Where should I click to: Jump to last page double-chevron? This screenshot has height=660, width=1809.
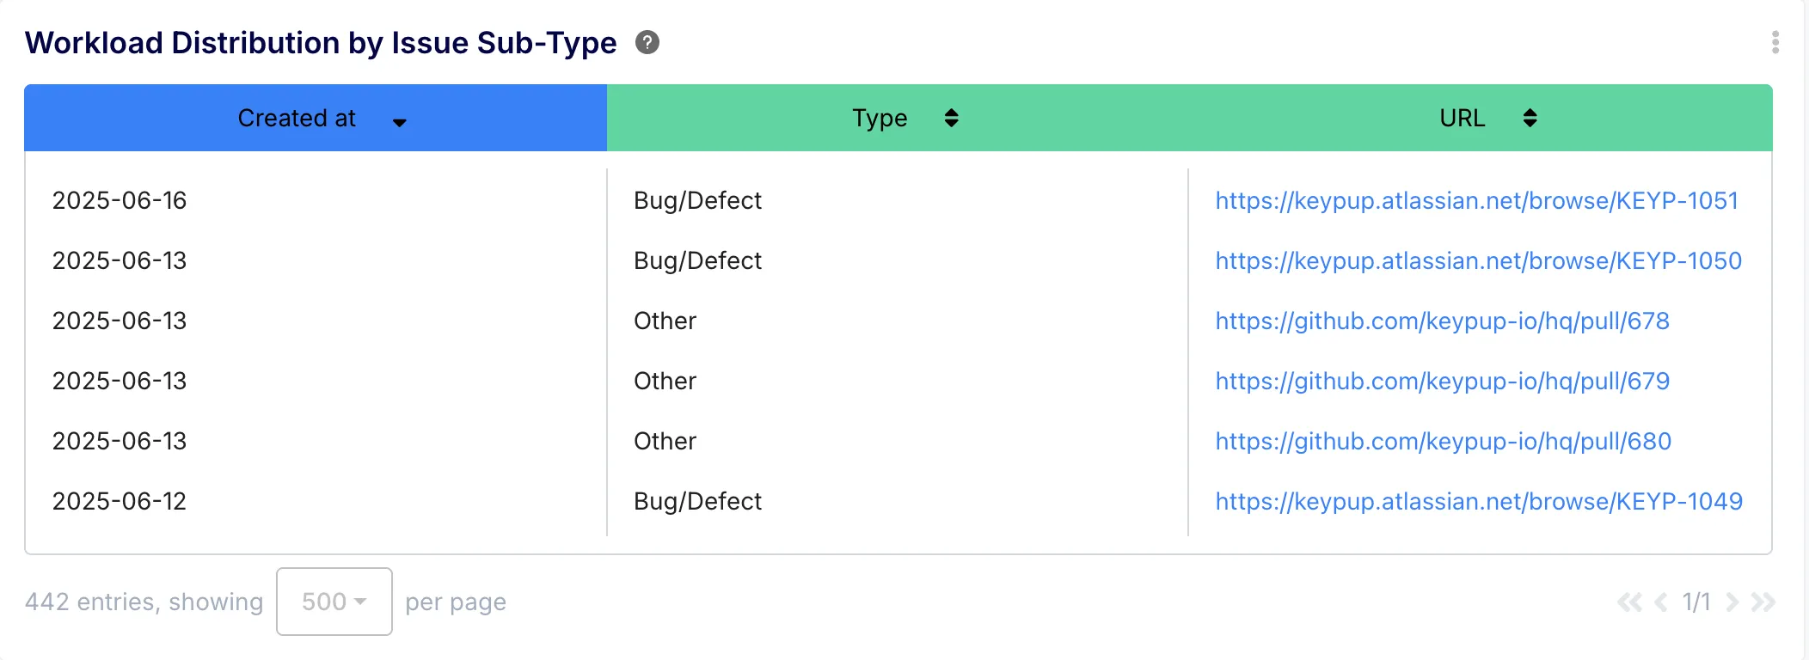(x=1763, y=602)
